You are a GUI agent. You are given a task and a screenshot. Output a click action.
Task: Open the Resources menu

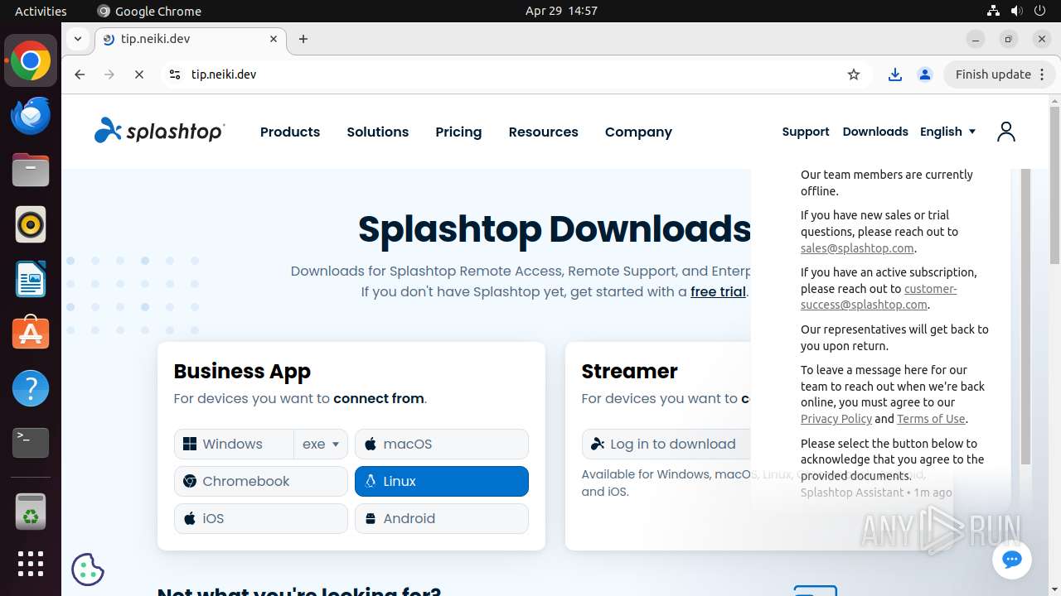point(544,132)
